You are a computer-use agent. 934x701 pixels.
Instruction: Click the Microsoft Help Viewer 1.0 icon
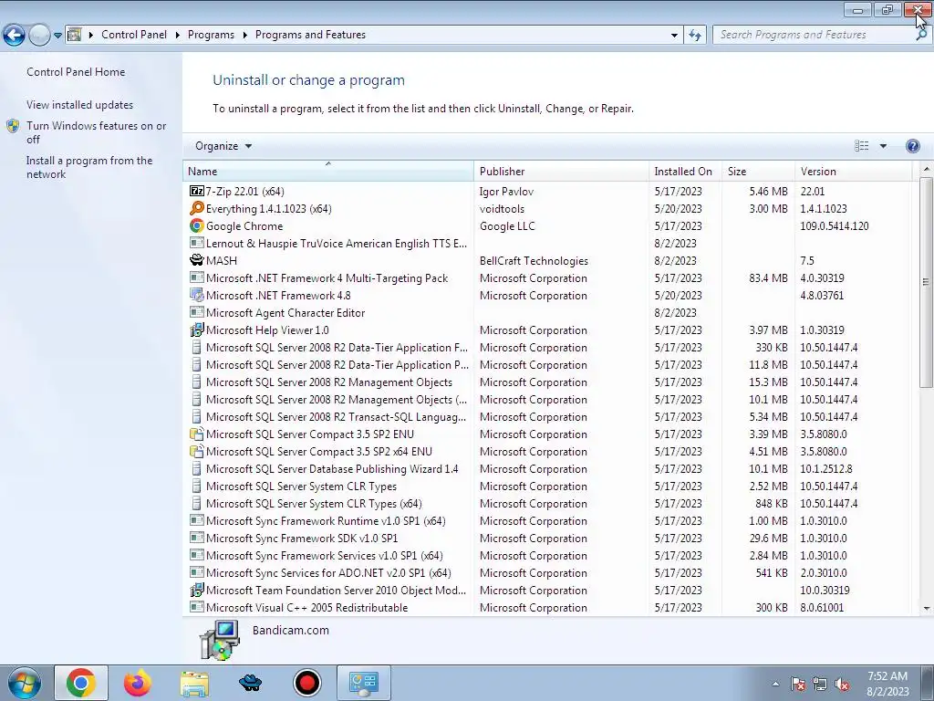click(197, 330)
